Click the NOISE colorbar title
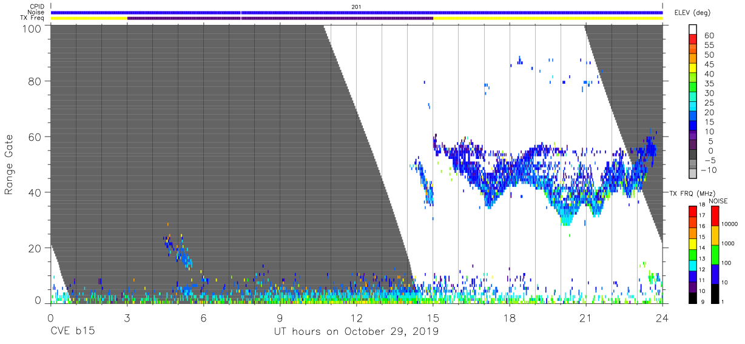Screen dimensions: 745x344 [x=719, y=201]
